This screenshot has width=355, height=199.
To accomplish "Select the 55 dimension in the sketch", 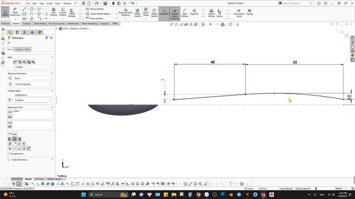I will tap(295, 62).
